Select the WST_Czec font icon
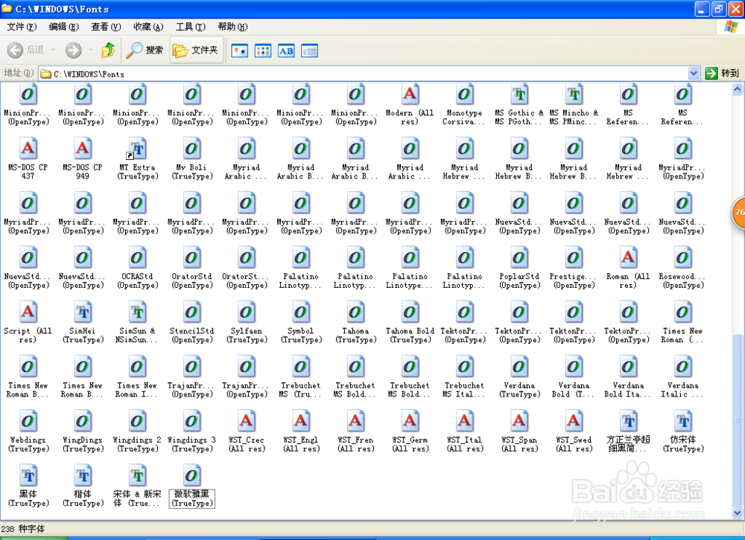The height and width of the screenshot is (540, 745). (x=246, y=421)
